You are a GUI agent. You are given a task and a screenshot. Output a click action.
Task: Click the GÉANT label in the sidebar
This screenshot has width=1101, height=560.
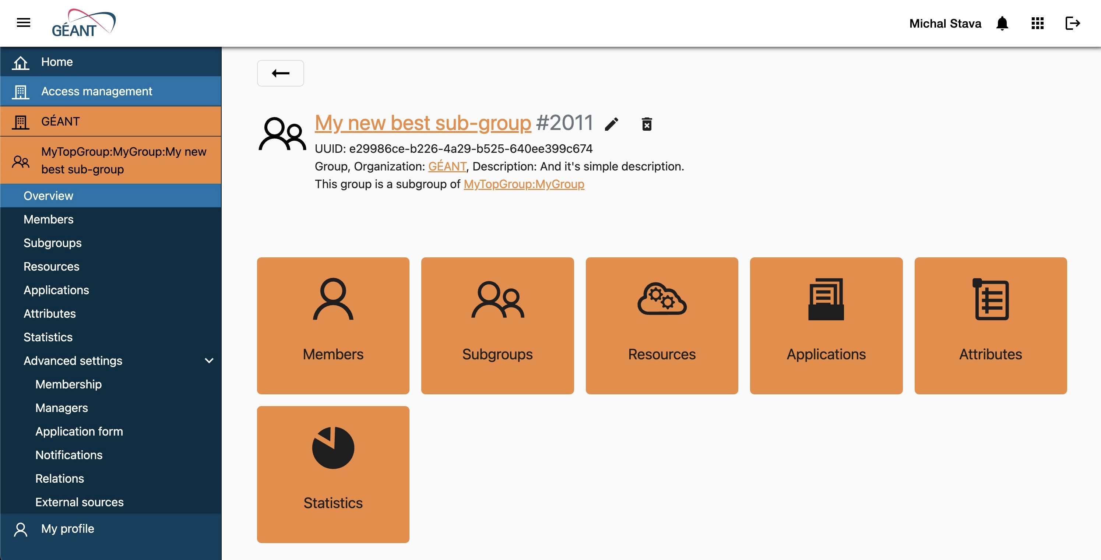60,121
